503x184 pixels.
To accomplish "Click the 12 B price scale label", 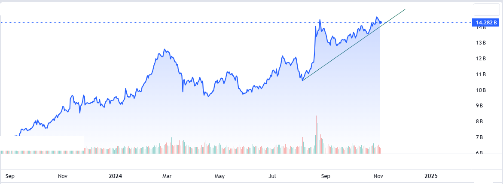I will (x=481, y=59).
